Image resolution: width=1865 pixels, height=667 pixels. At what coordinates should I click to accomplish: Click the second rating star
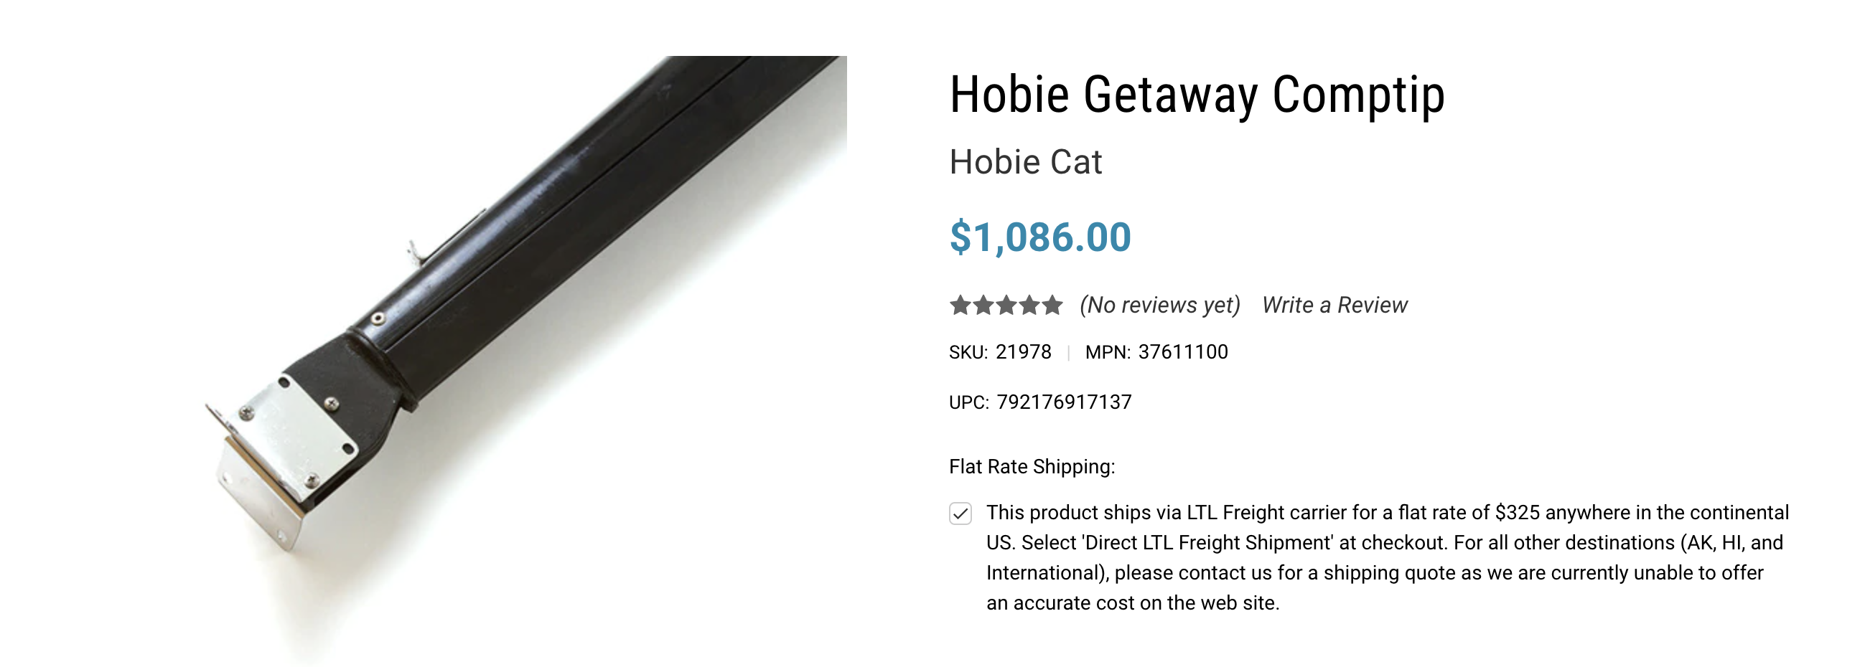click(983, 306)
